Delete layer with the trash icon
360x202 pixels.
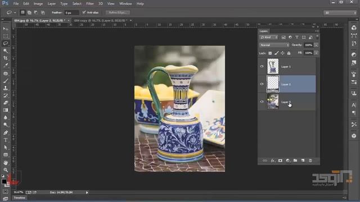(x=310, y=160)
